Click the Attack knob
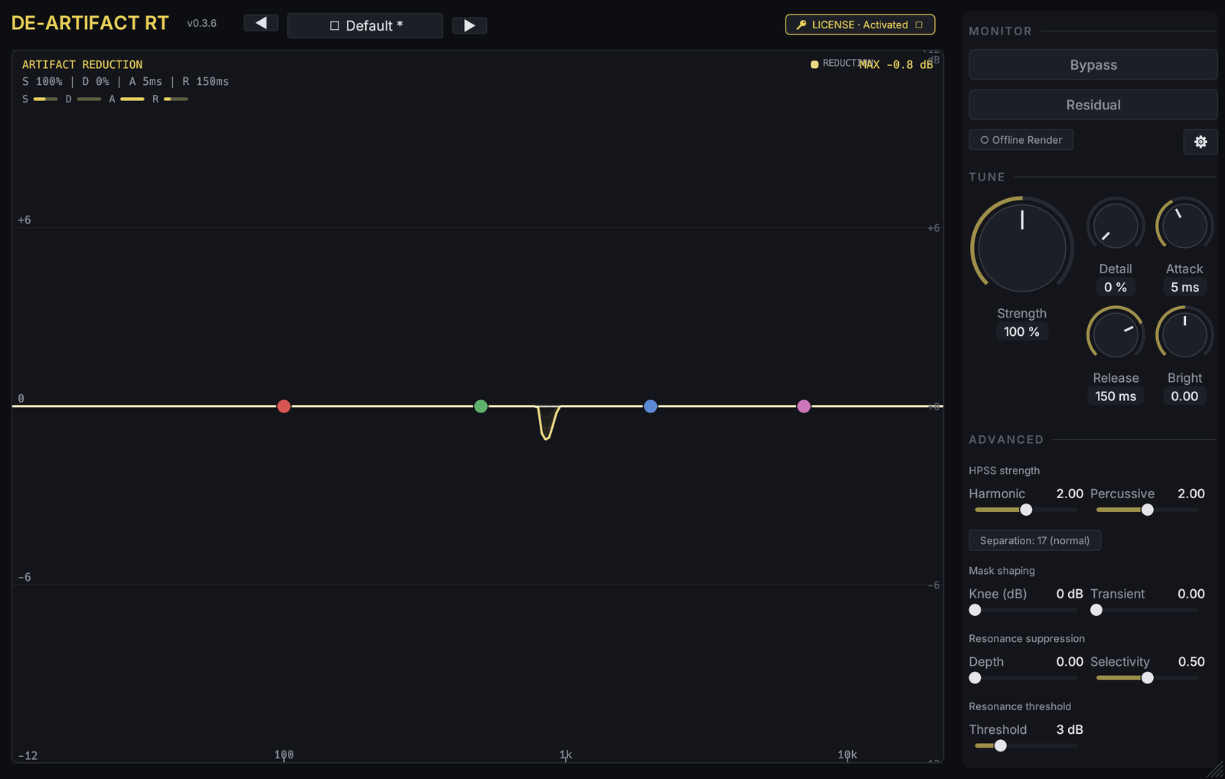 [x=1184, y=226]
